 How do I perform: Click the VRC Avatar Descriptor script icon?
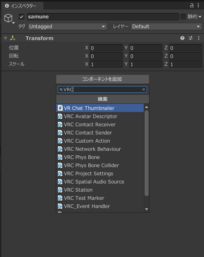(60, 116)
